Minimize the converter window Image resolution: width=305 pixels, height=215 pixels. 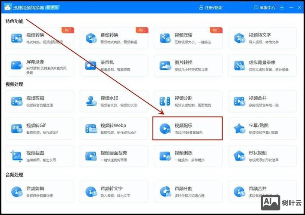[291, 8]
